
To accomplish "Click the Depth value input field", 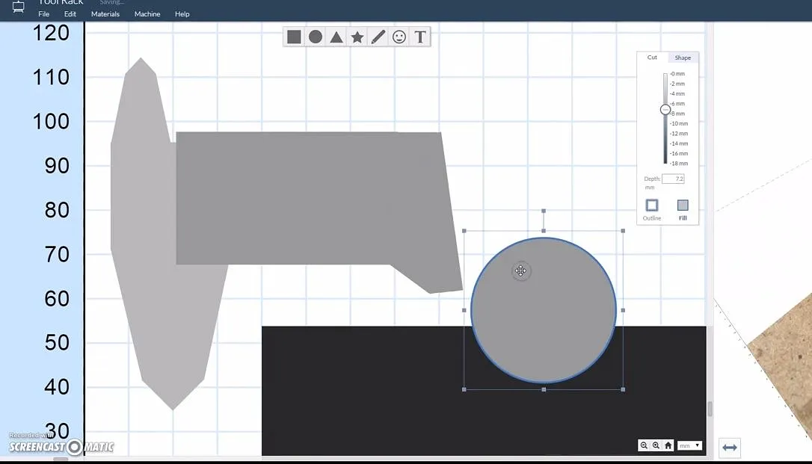I will pyautogui.click(x=673, y=179).
